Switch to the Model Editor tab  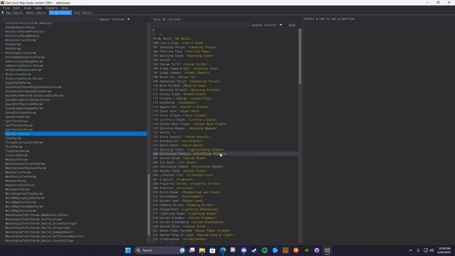[x=36, y=13]
